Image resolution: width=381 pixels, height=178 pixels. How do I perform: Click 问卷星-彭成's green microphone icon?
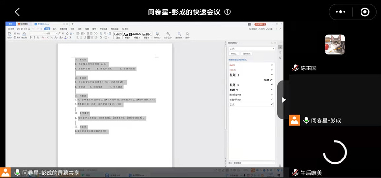click(306, 120)
